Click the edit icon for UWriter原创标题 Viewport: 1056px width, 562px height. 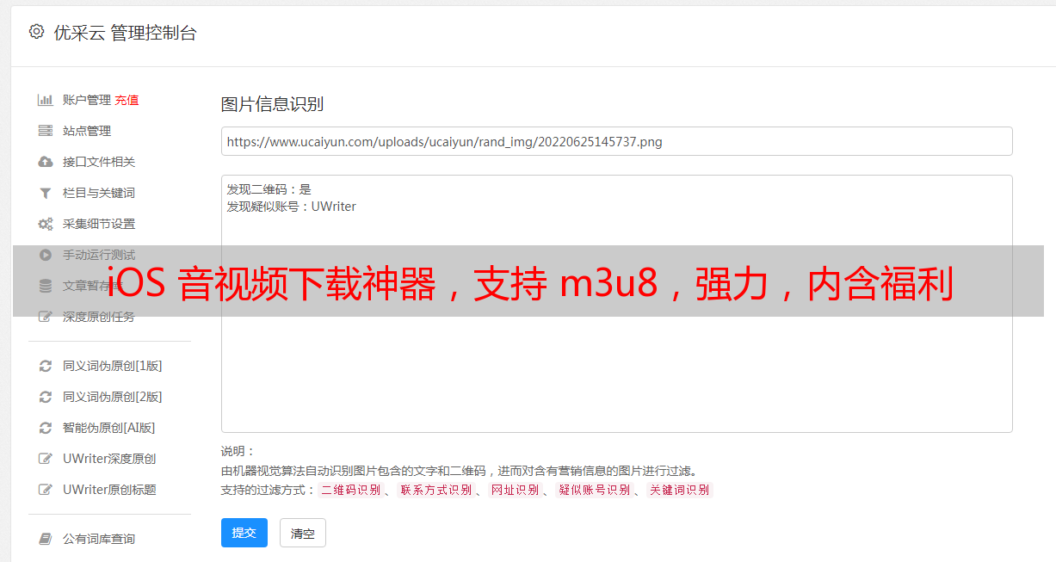46,490
